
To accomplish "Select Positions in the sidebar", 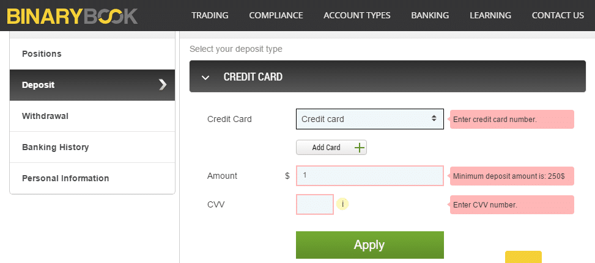I will [x=92, y=54].
